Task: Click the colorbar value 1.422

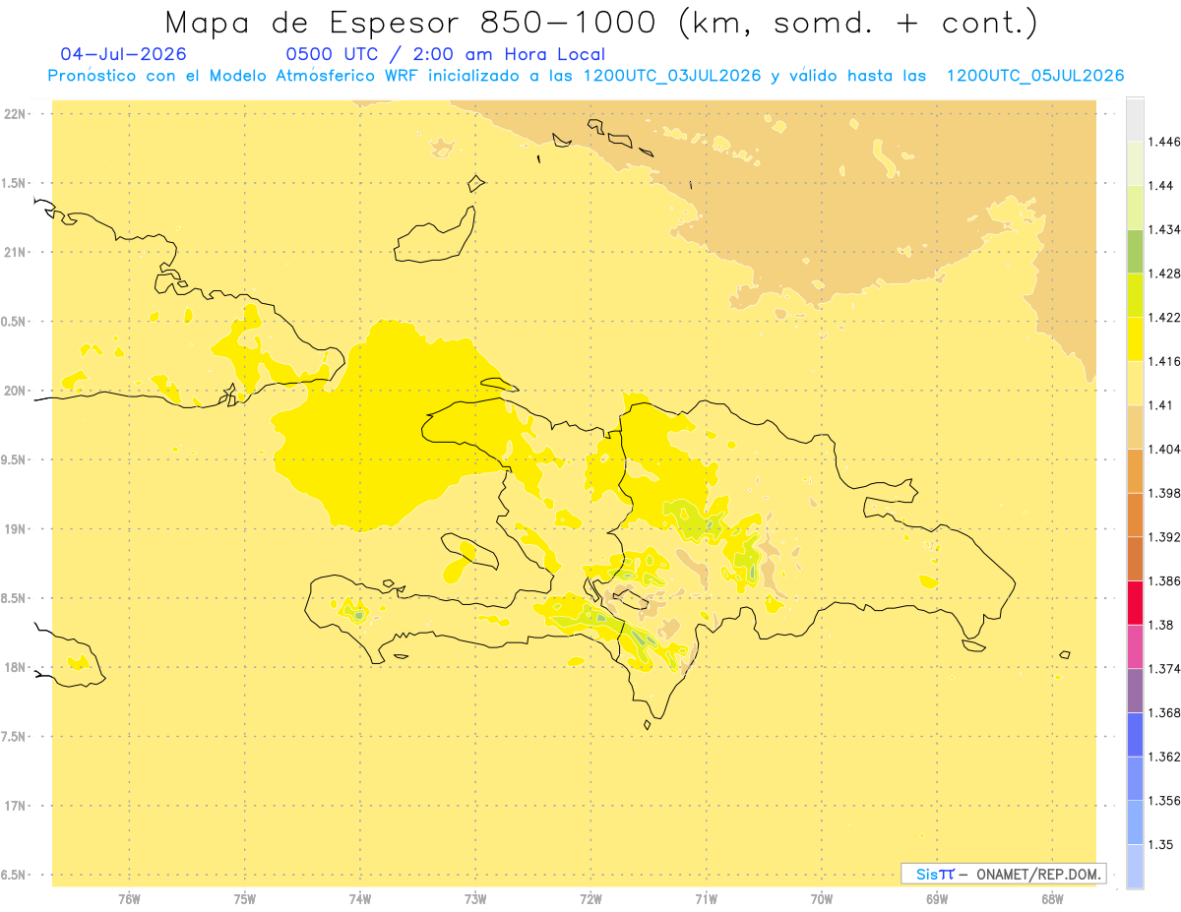Action: coord(1164,318)
